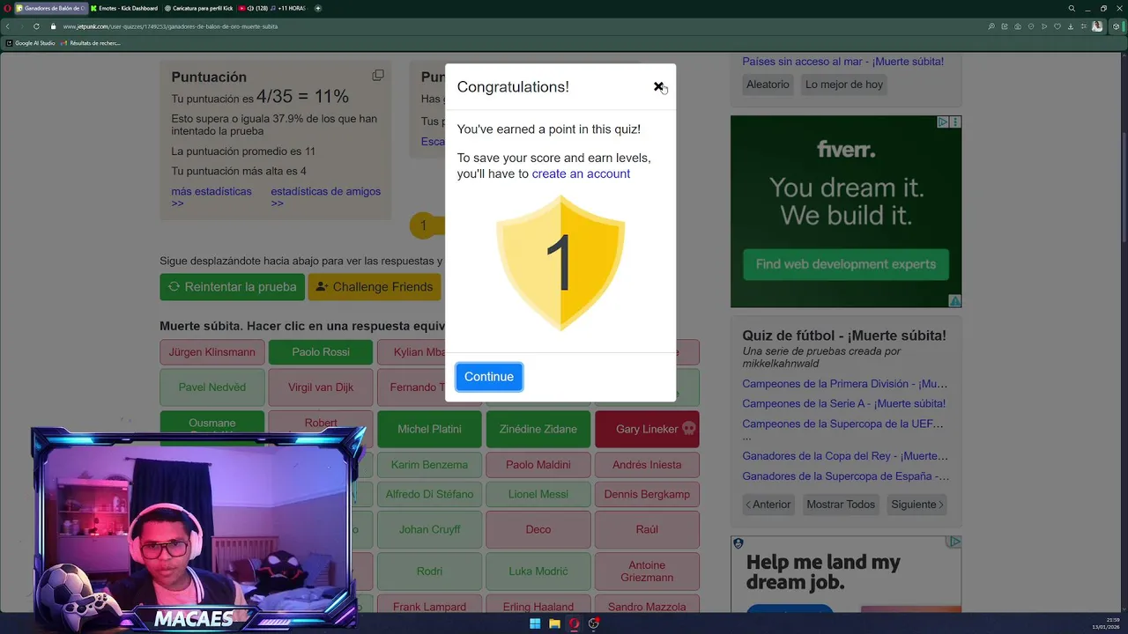The image size is (1128, 634).
Task: Click 'Lo mejor de hoy' button
Action: [843, 85]
